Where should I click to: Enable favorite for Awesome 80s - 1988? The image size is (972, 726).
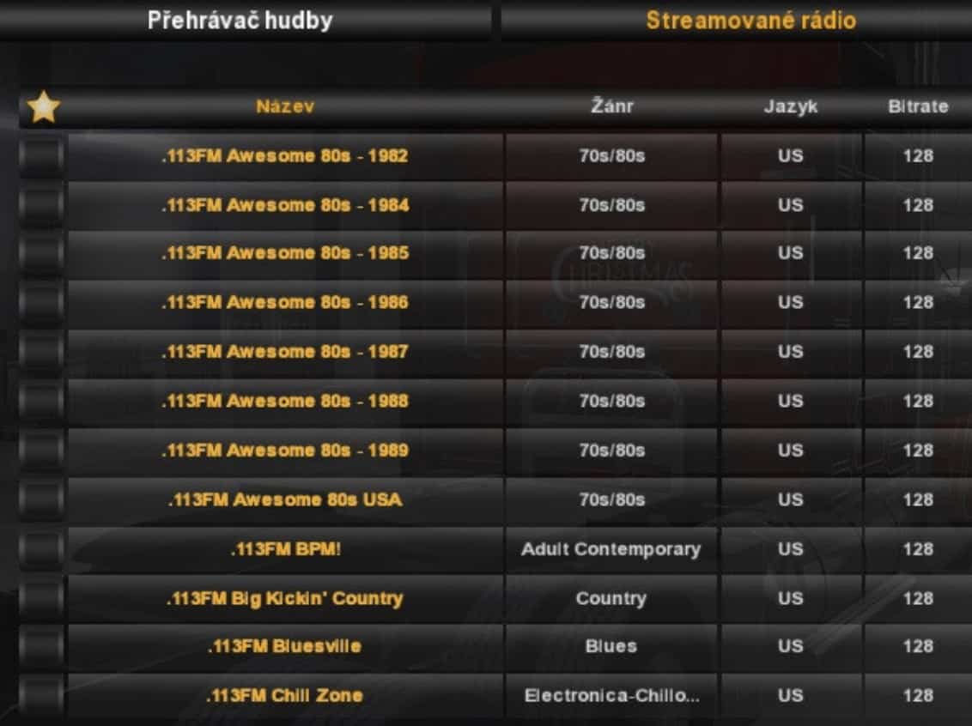pyautogui.click(x=41, y=402)
